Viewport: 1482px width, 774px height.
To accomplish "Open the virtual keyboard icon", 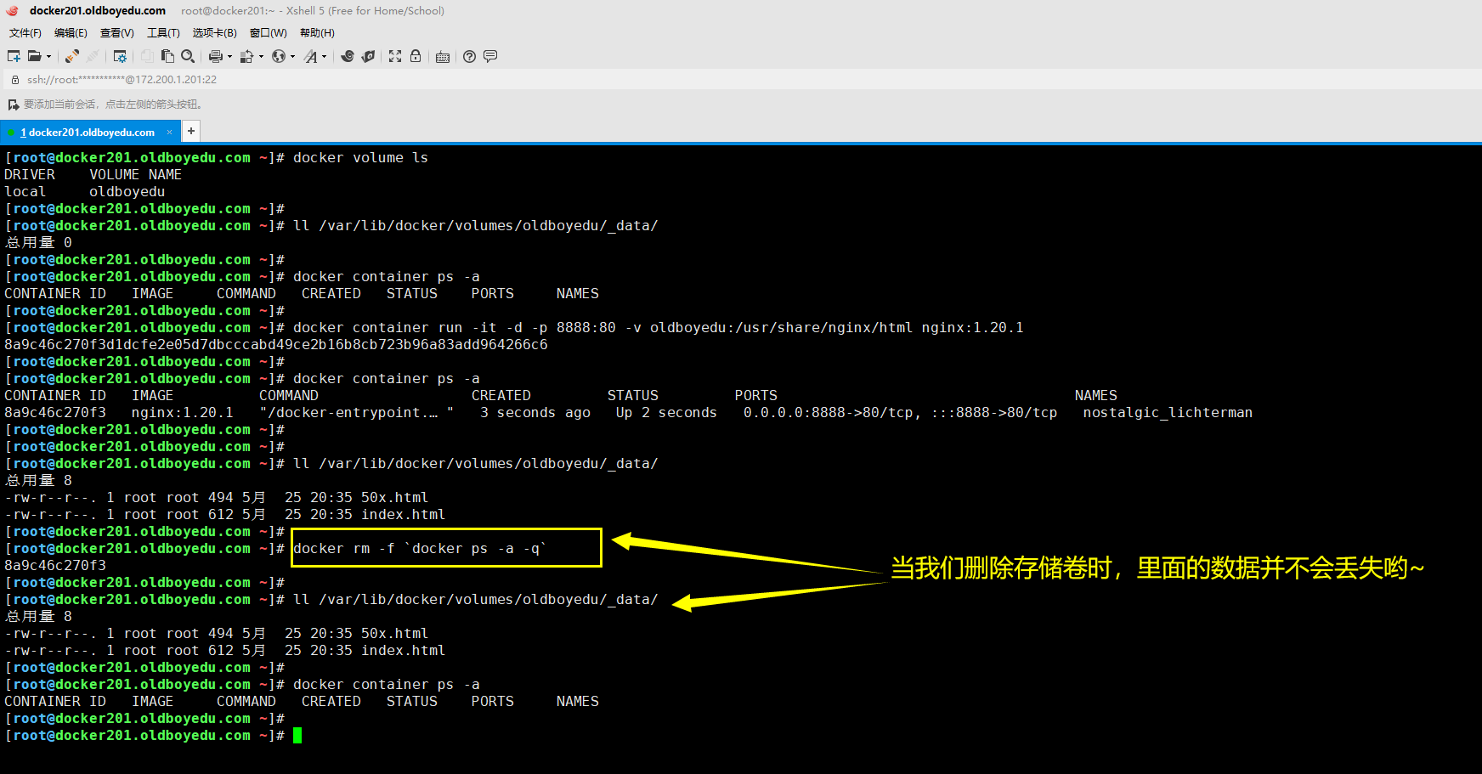I will tap(443, 57).
